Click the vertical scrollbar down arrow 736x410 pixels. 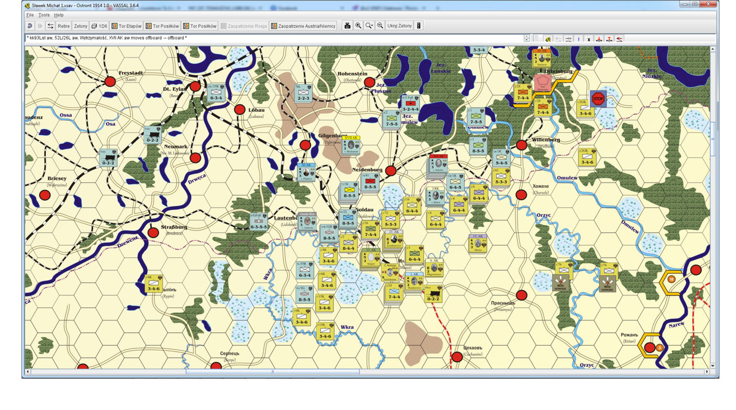(713, 365)
